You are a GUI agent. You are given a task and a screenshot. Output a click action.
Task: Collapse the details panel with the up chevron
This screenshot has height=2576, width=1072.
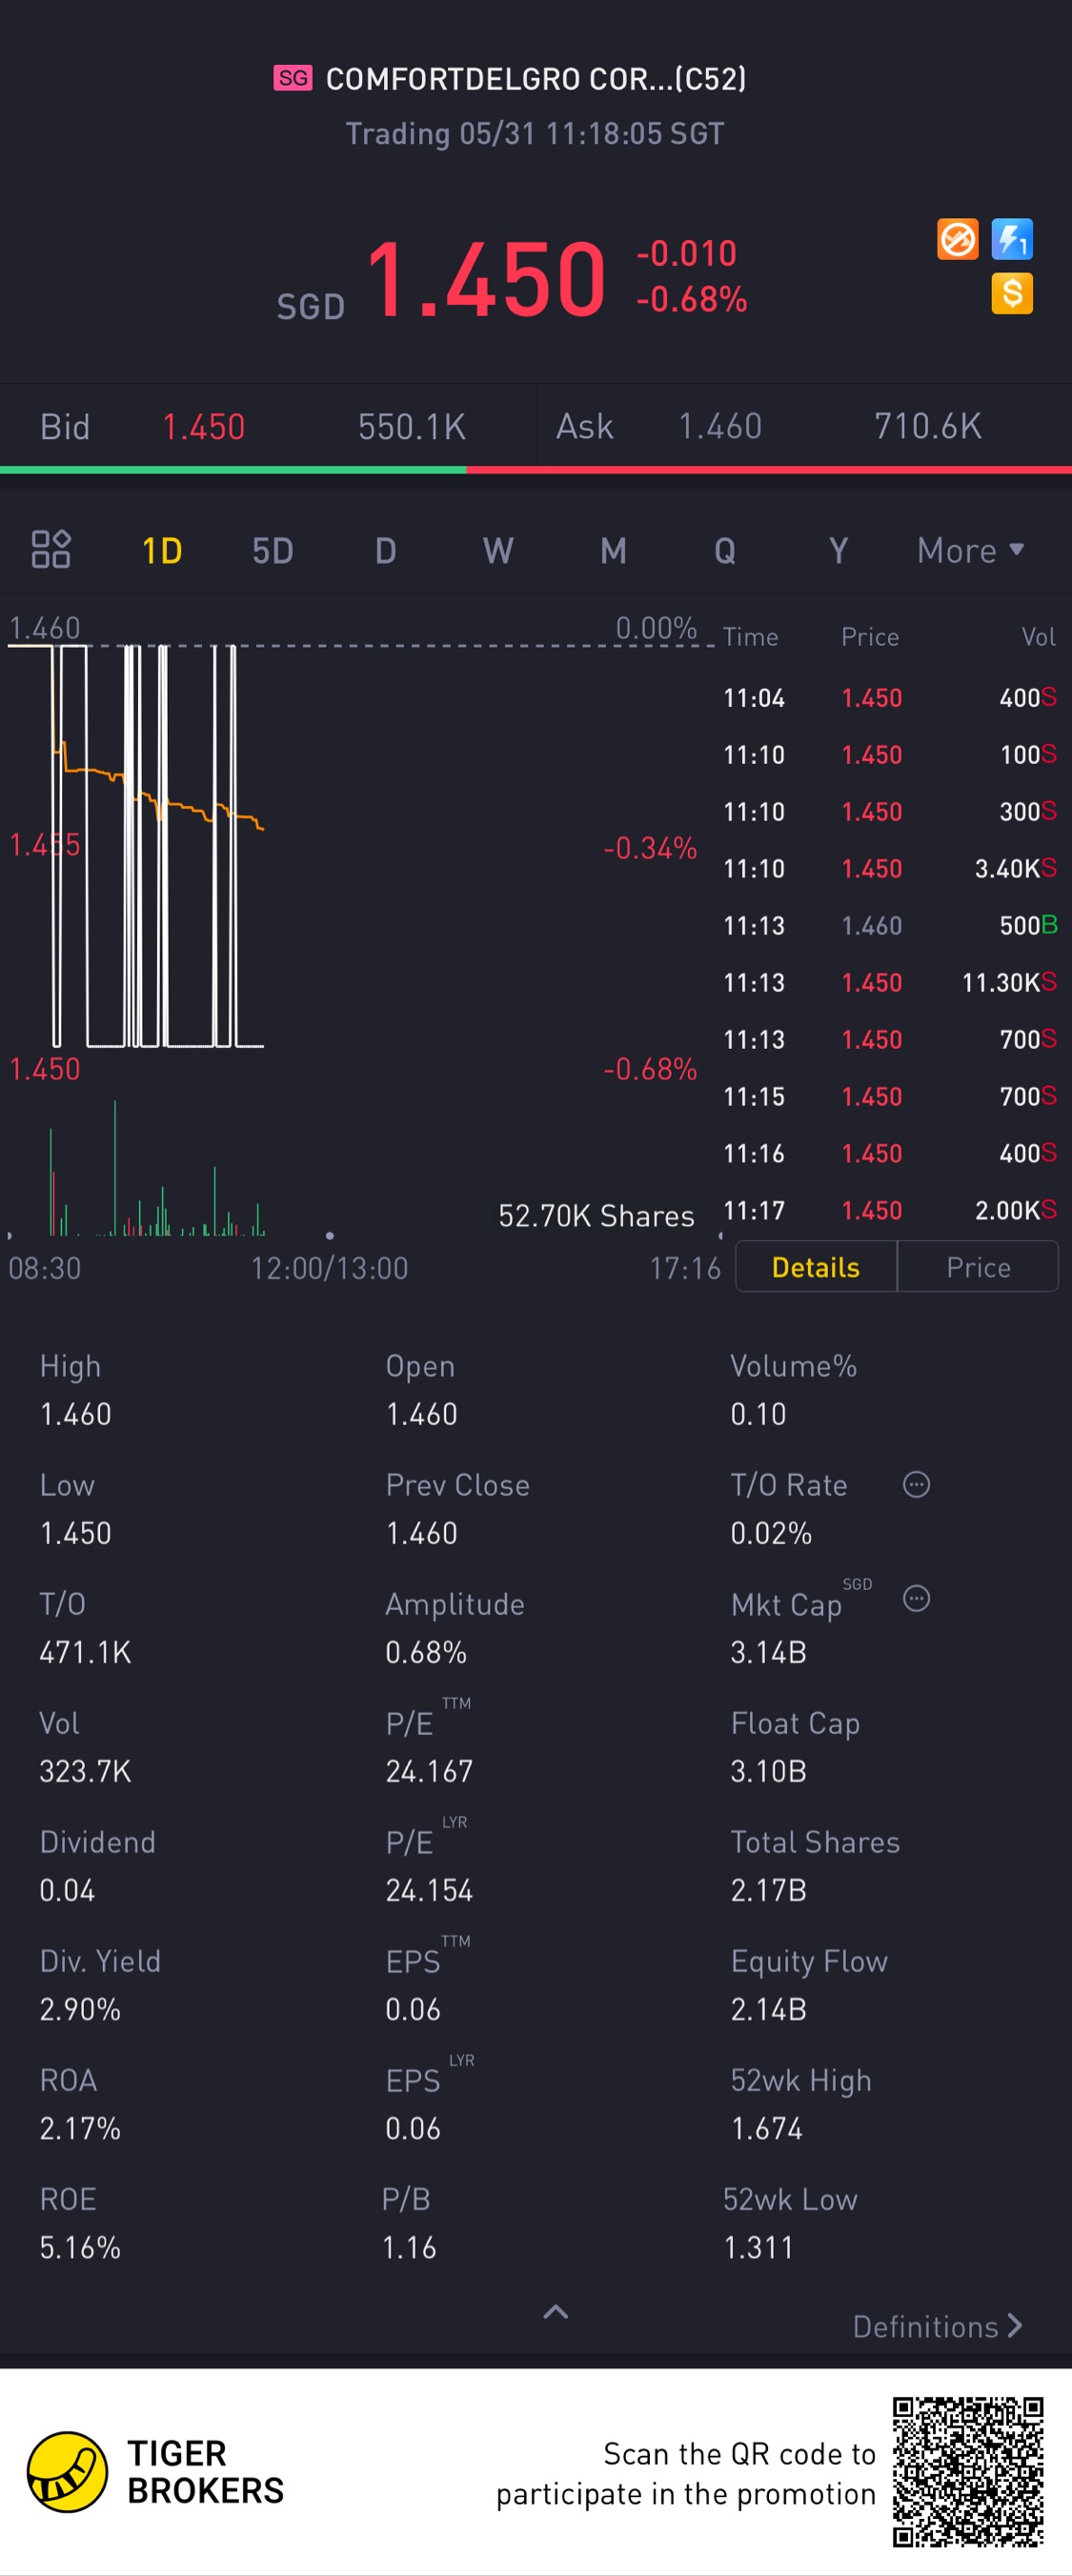pos(556,2311)
